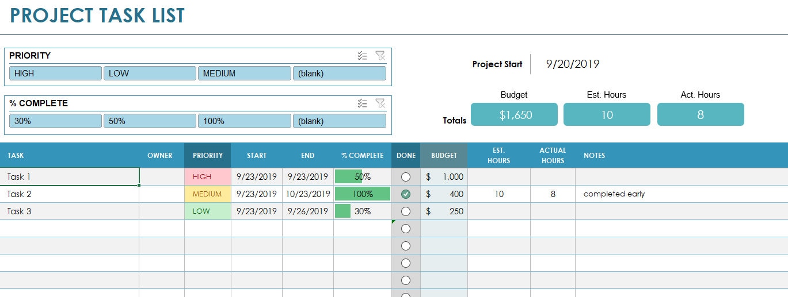The width and height of the screenshot is (788, 297).
Task: Toggle multi-select in the PRIORITY slicer
Action: coord(362,56)
